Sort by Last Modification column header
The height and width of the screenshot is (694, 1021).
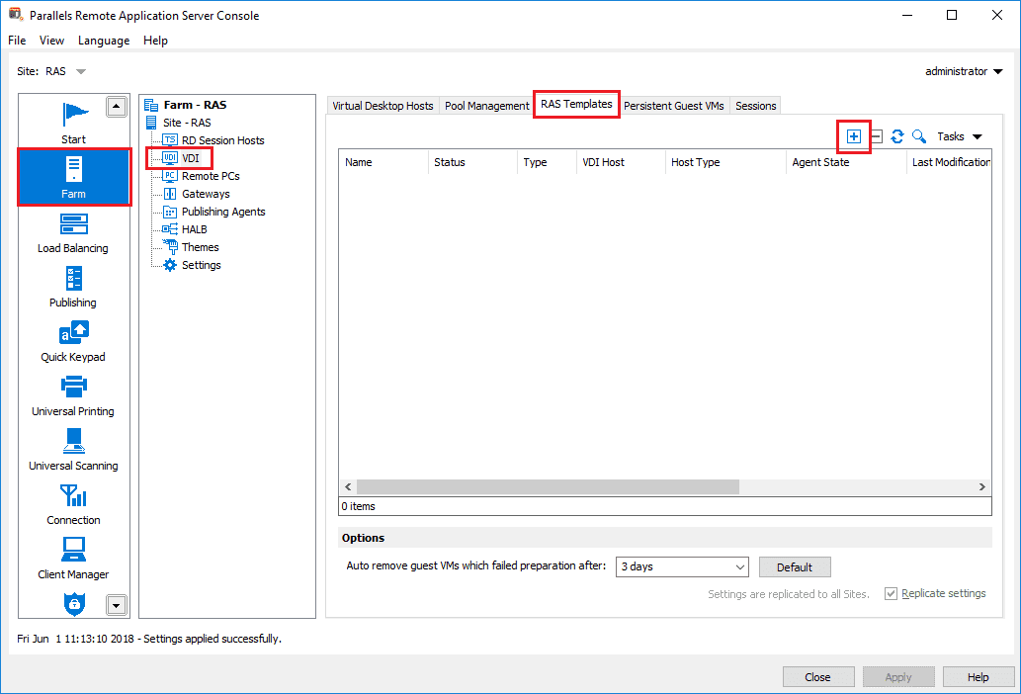950,162
